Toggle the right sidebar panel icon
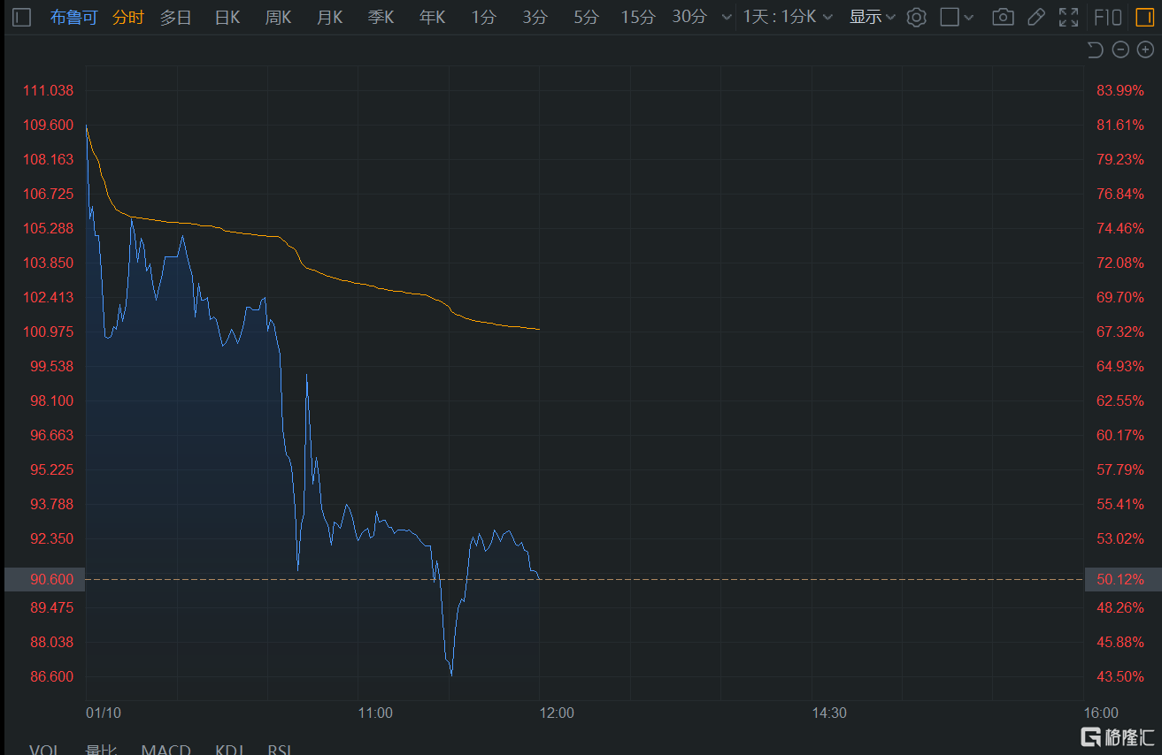Image resolution: width=1162 pixels, height=755 pixels. click(1144, 17)
